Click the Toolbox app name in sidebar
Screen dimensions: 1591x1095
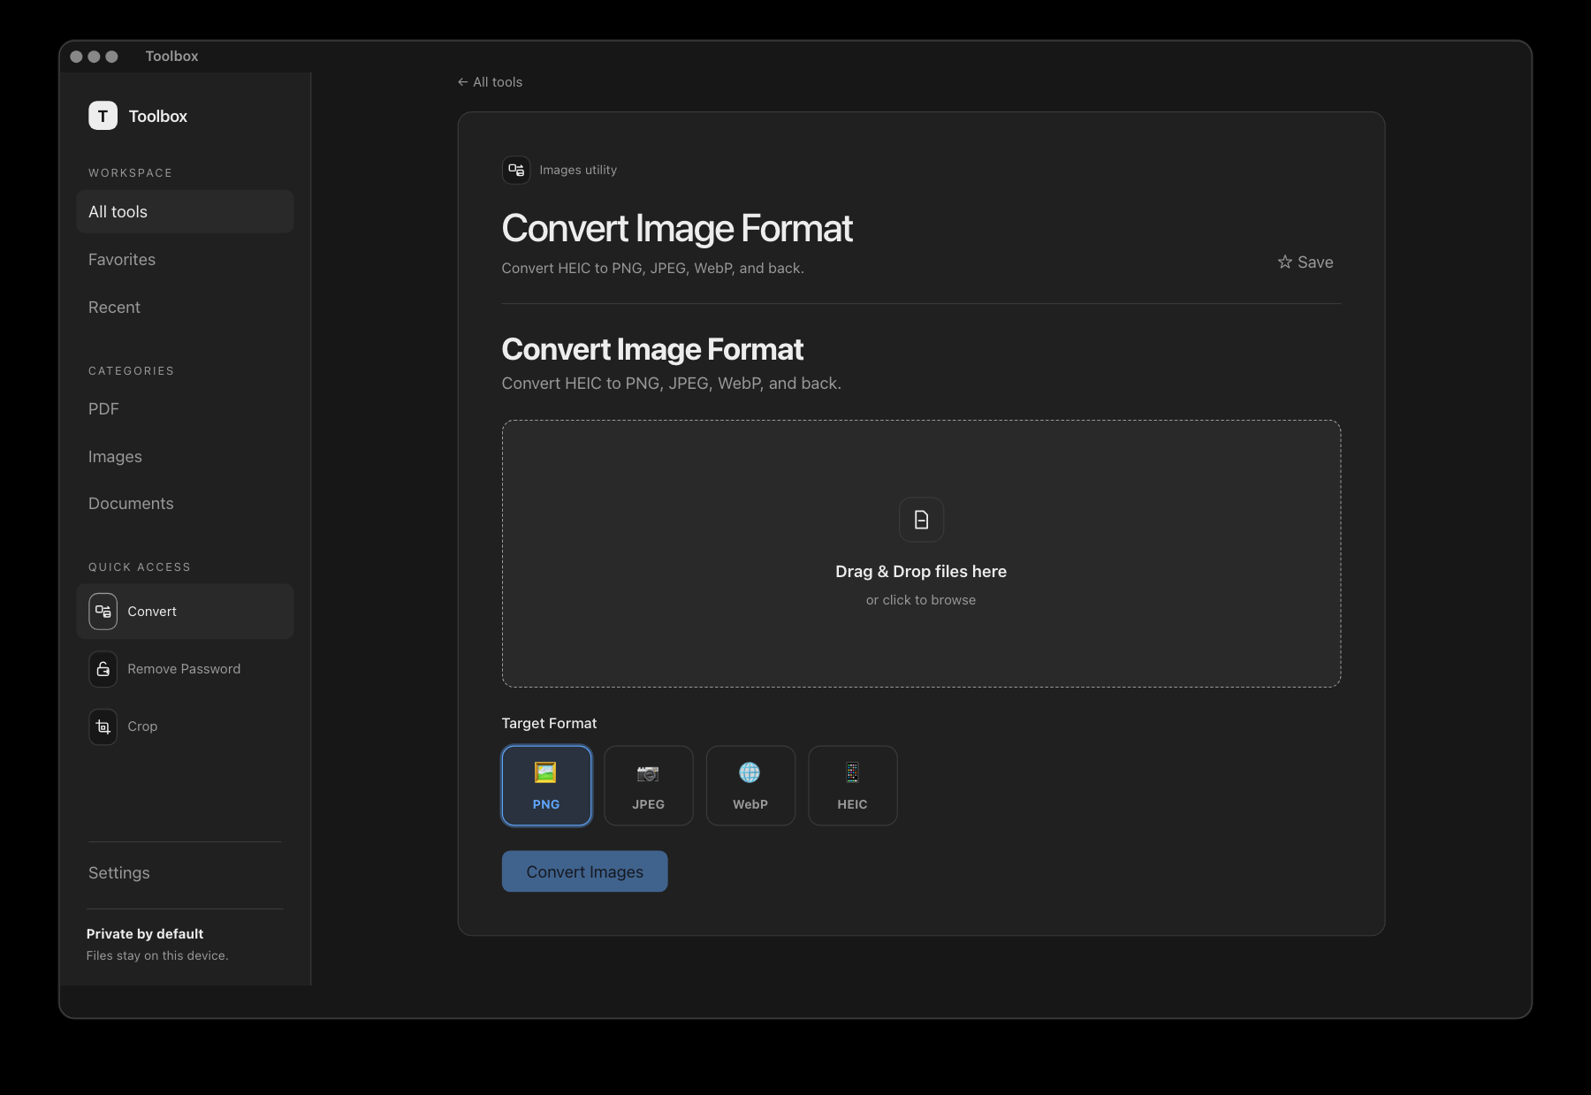click(158, 116)
